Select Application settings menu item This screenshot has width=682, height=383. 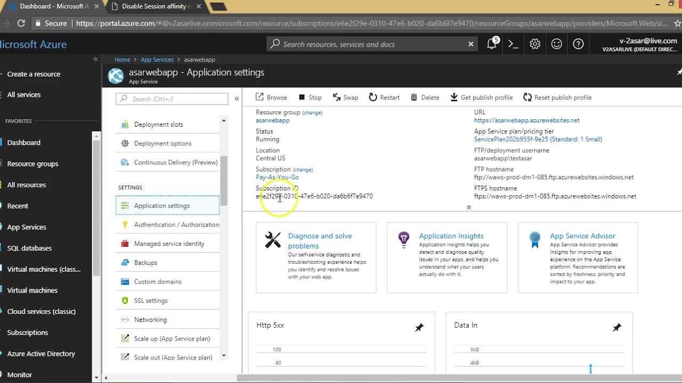tap(167, 206)
